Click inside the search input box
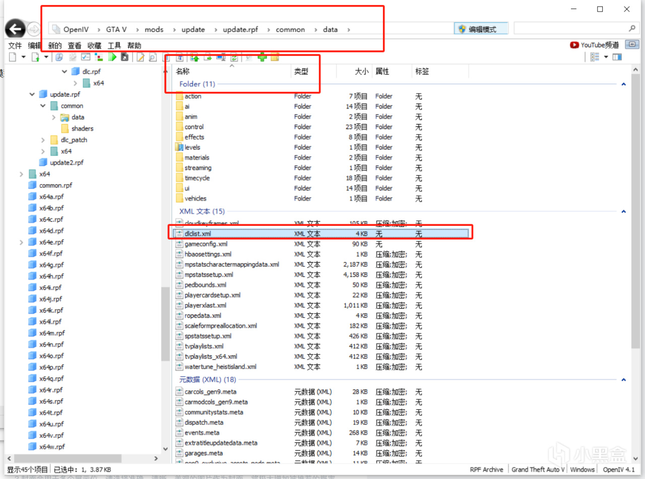 click(571, 29)
